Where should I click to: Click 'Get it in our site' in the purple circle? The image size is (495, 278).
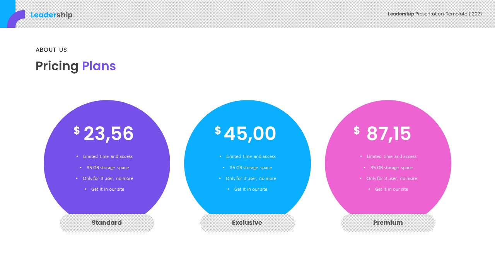(x=108, y=189)
